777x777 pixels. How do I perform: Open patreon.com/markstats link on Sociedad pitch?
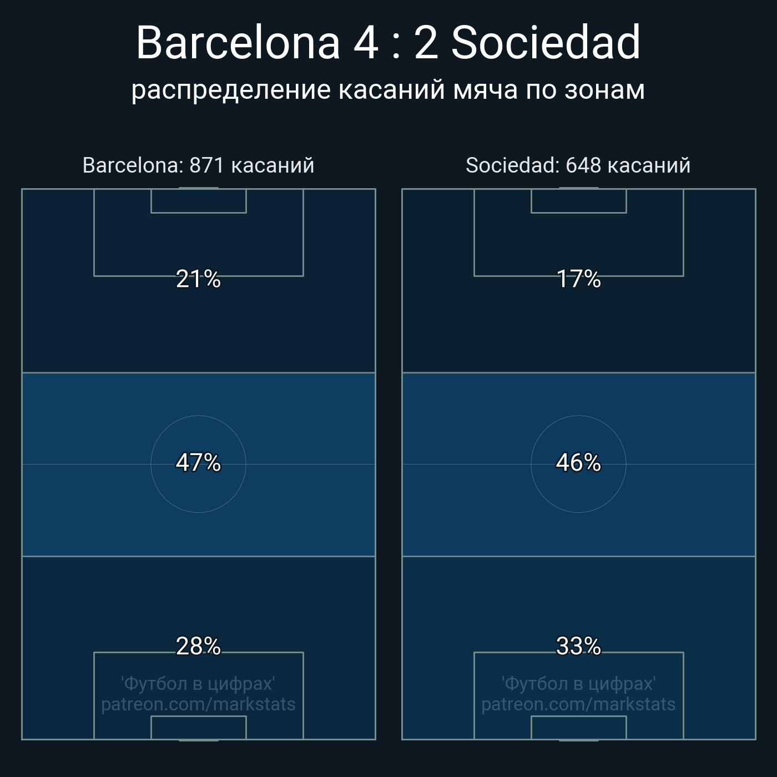(579, 704)
